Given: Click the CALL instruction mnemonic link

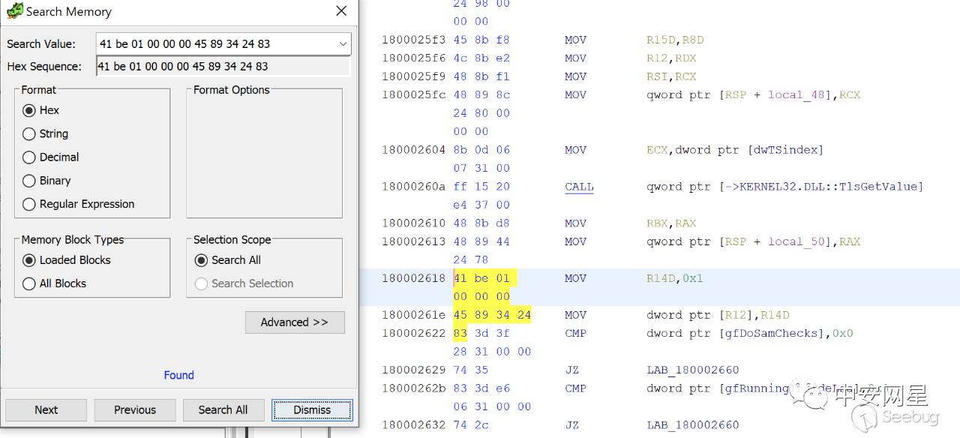Looking at the screenshot, I should (579, 187).
